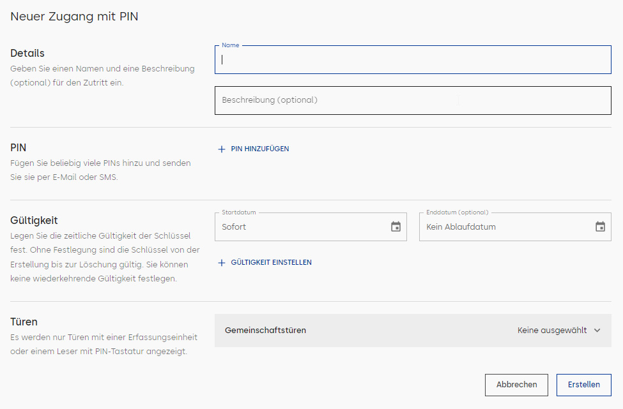Image resolution: width=623 pixels, height=409 pixels.
Task: Open the 'Keine ausgewählt' door selection
Action: point(552,331)
